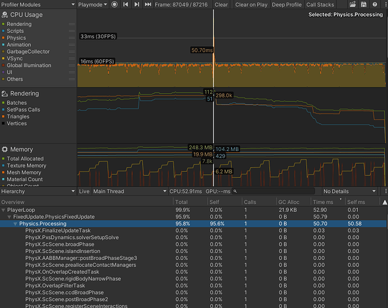
Task: Toggle the Live view button
Action: coord(84,192)
